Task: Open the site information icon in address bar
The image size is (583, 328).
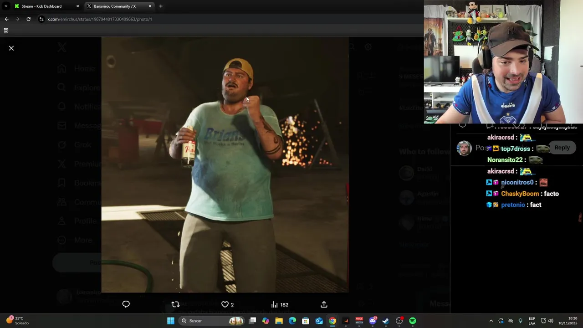Action: (x=41, y=19)
